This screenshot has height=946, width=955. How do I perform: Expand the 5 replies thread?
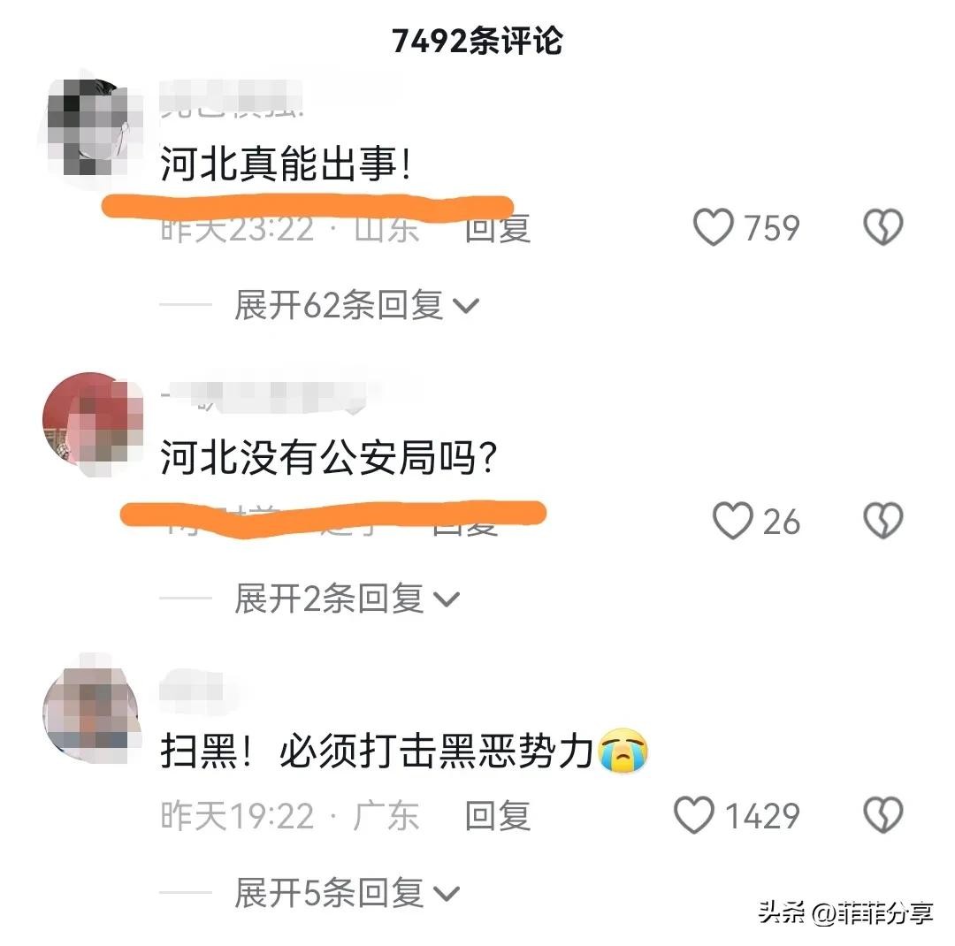(x=348, y=893)
